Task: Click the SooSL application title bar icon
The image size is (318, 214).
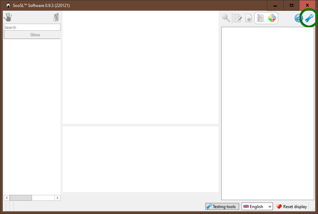Action: 8,6
